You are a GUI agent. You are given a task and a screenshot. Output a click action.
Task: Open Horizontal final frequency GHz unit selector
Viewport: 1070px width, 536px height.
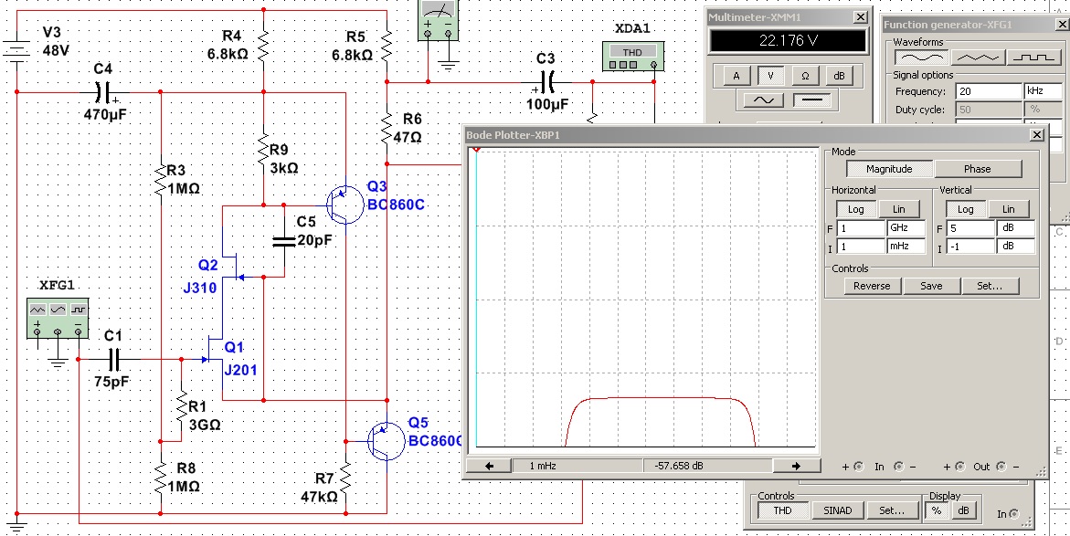click(906, 228)
